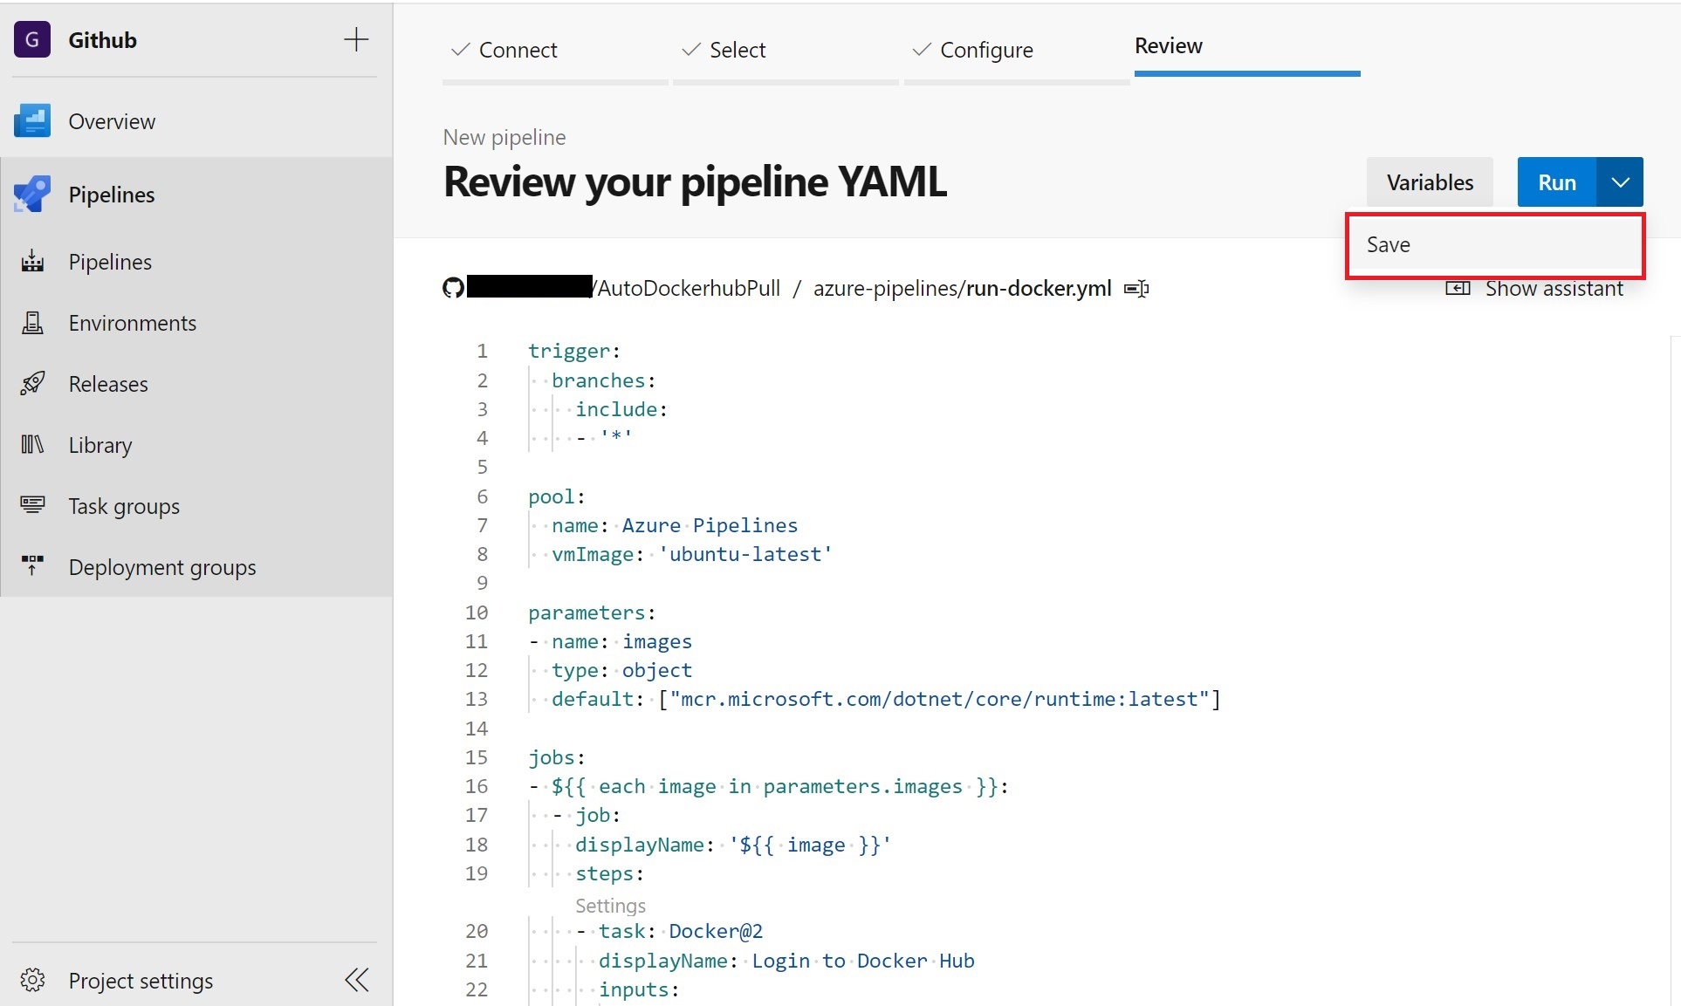Click the Github project avatar icon
Image resolution: width=1681 pixels, height=1006 pixels.
click(x=32, y=40)
